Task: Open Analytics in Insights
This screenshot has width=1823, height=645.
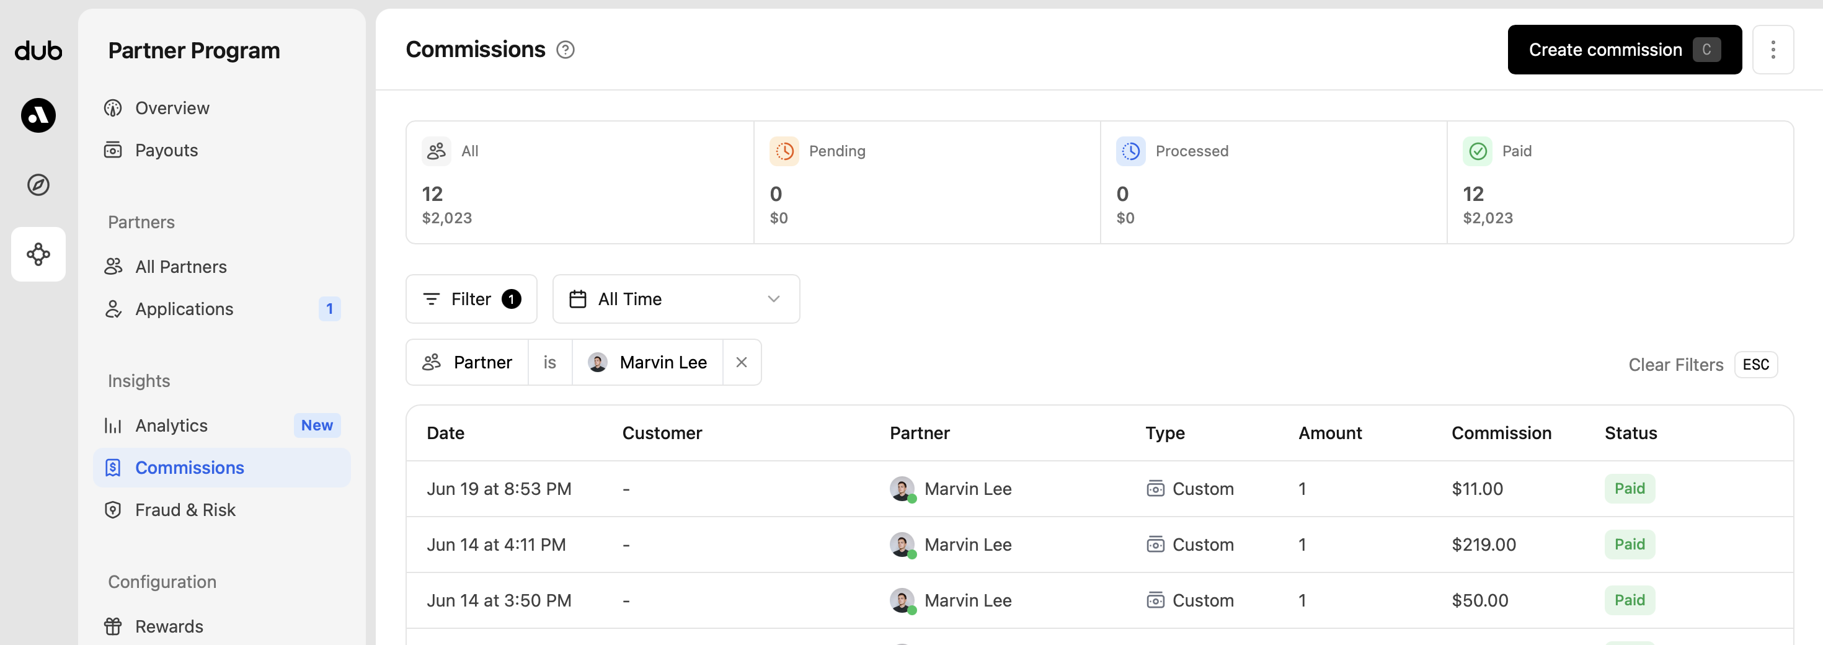Action: [221, 425]
